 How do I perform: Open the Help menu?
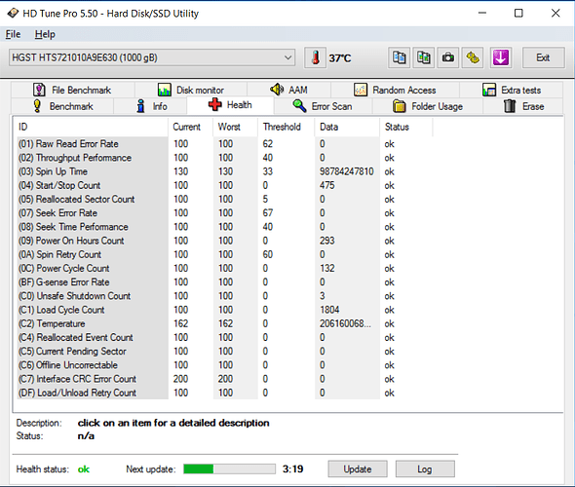point(45,34)
